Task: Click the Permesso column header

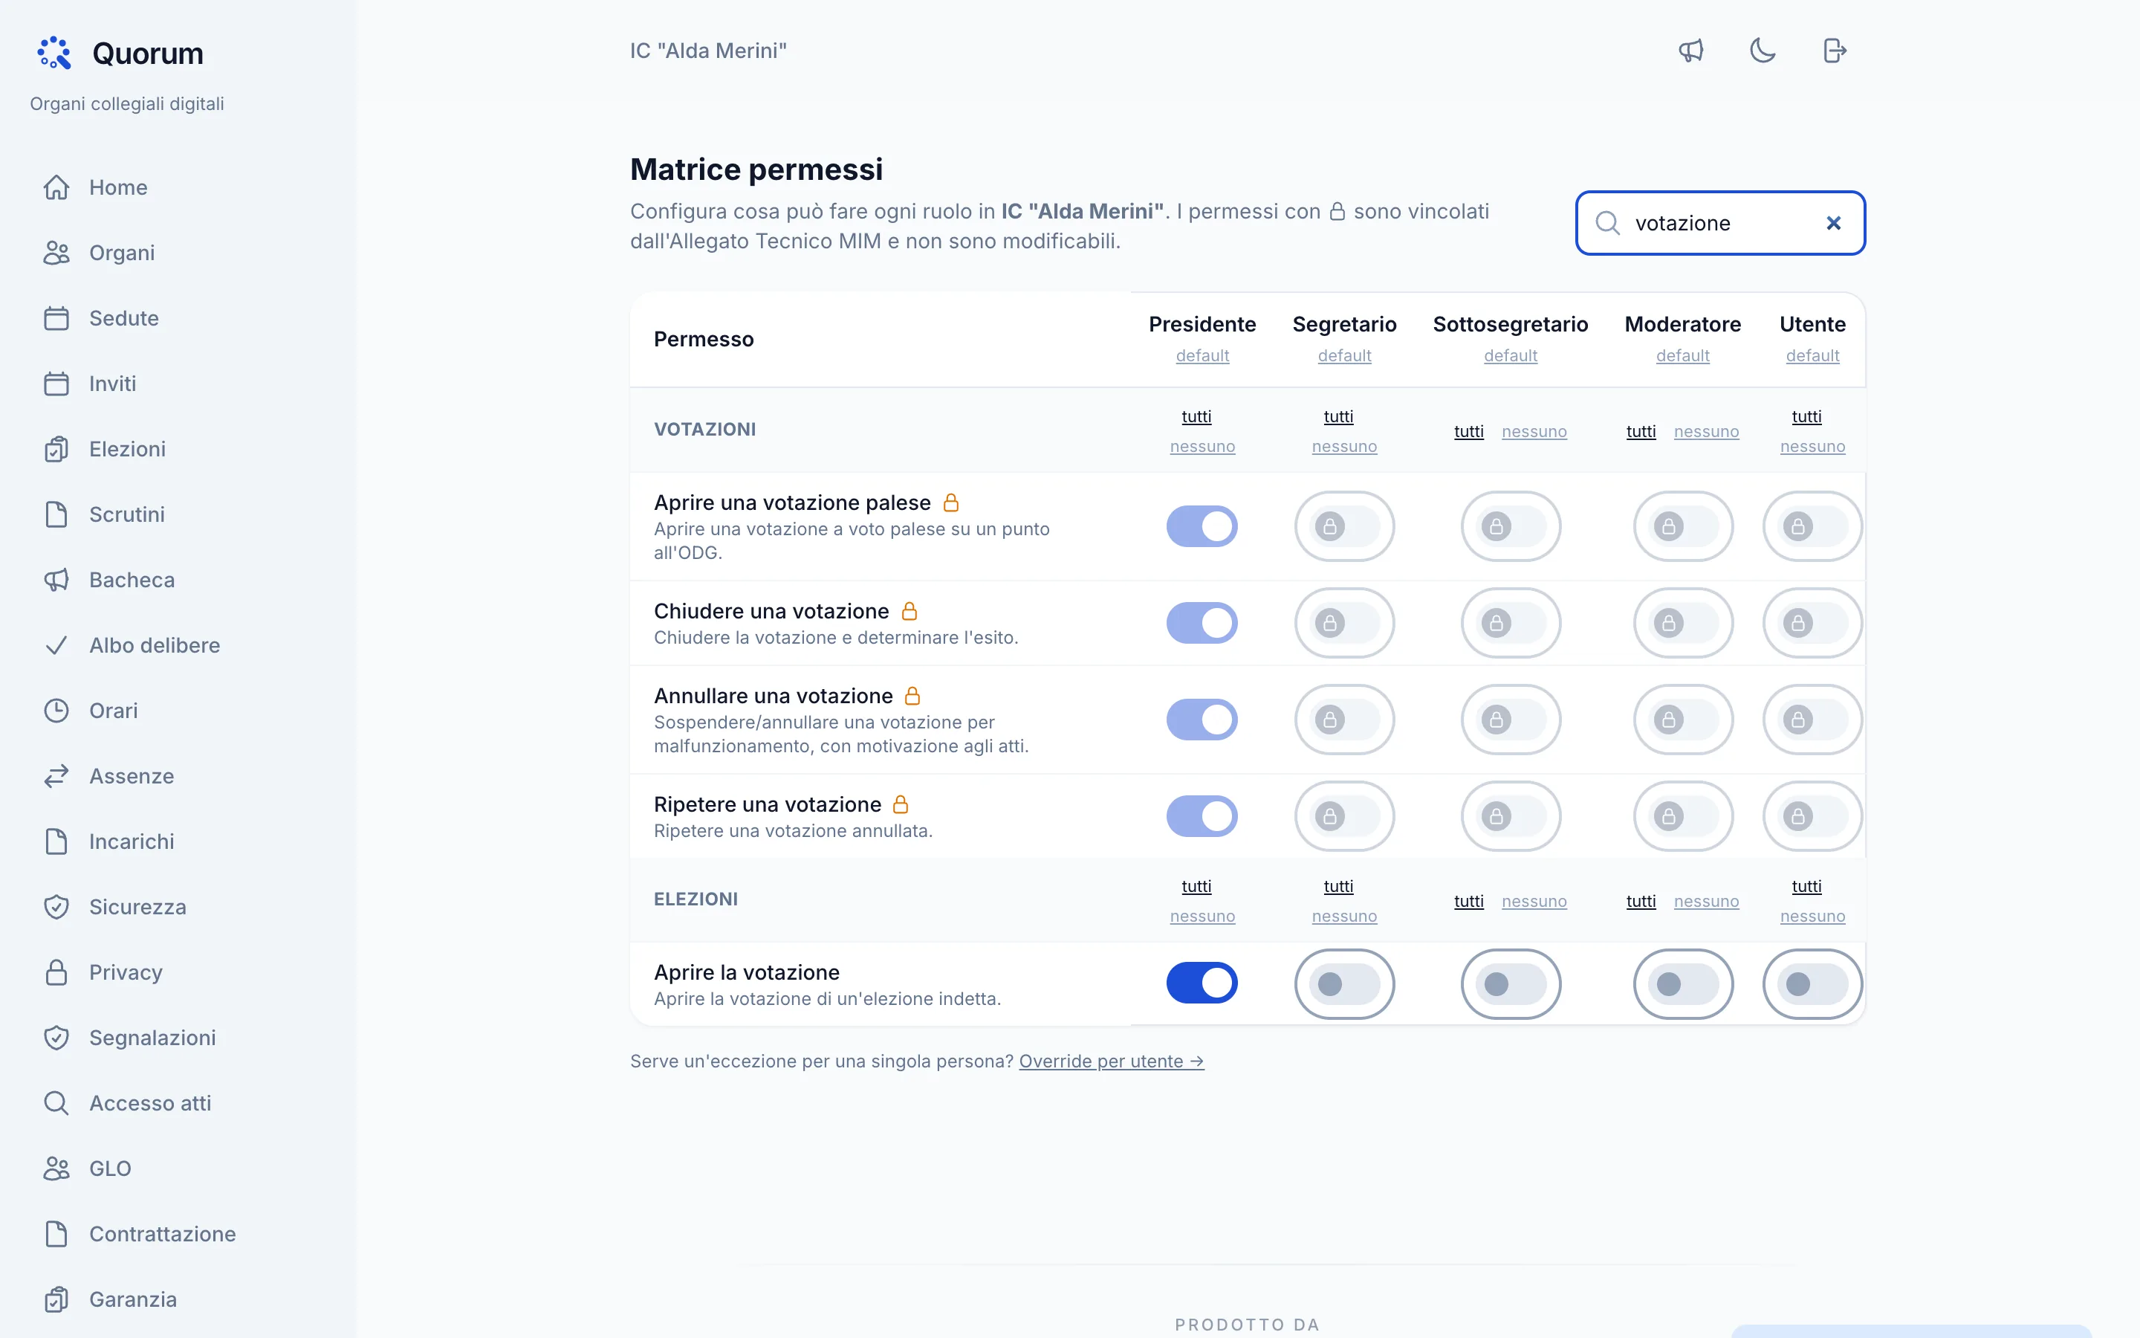Action: tap(704, 340)
